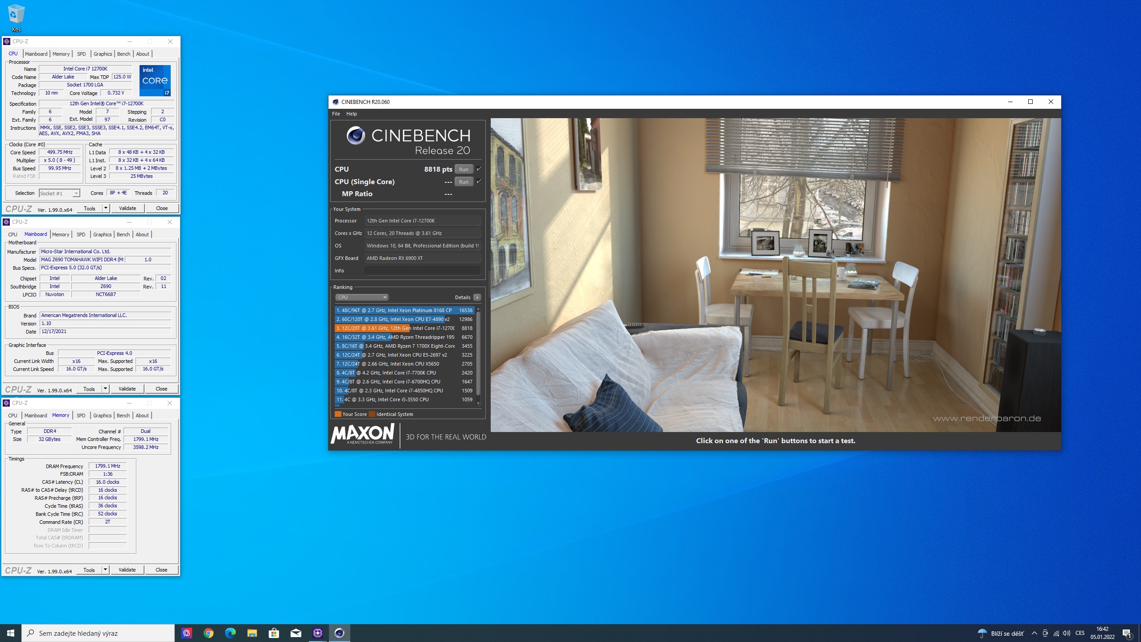Switch to CPU tab in Mainboard CPU-Z window
The height and width of the screenshot is (642, 1141).
[x=12, y=235]
